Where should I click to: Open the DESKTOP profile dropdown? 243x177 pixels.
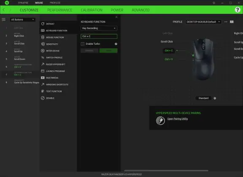[203, 22]
